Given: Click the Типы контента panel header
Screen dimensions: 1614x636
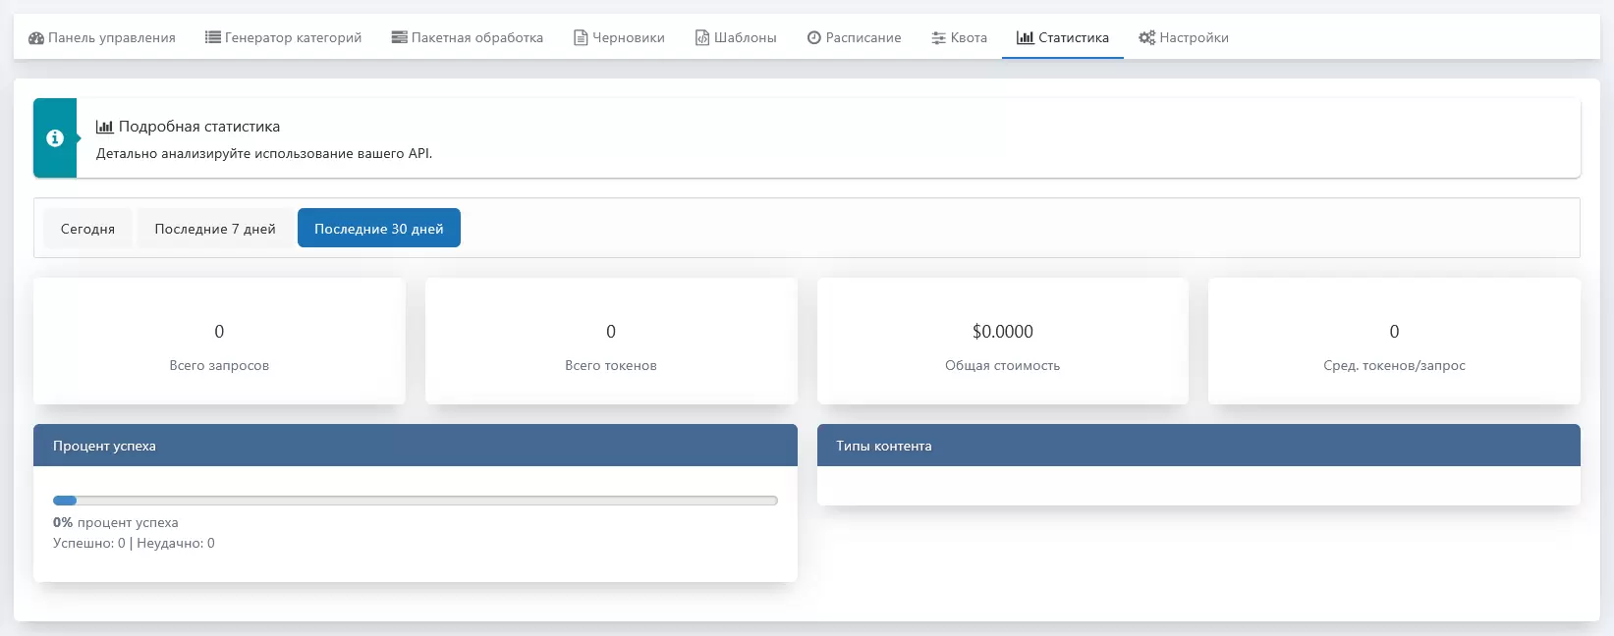Looking at the screenshot, I should 1197,446.
